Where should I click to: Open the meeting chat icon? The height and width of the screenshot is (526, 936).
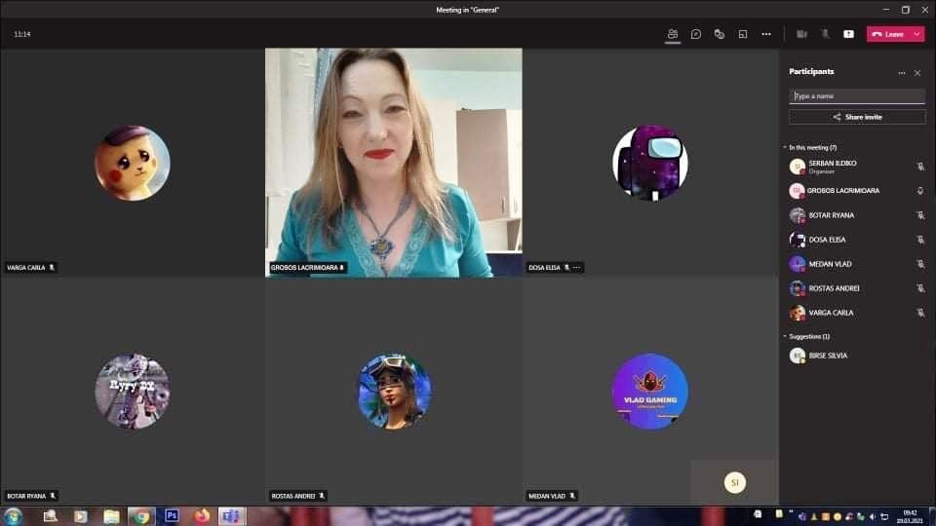[x=696, y=34]
